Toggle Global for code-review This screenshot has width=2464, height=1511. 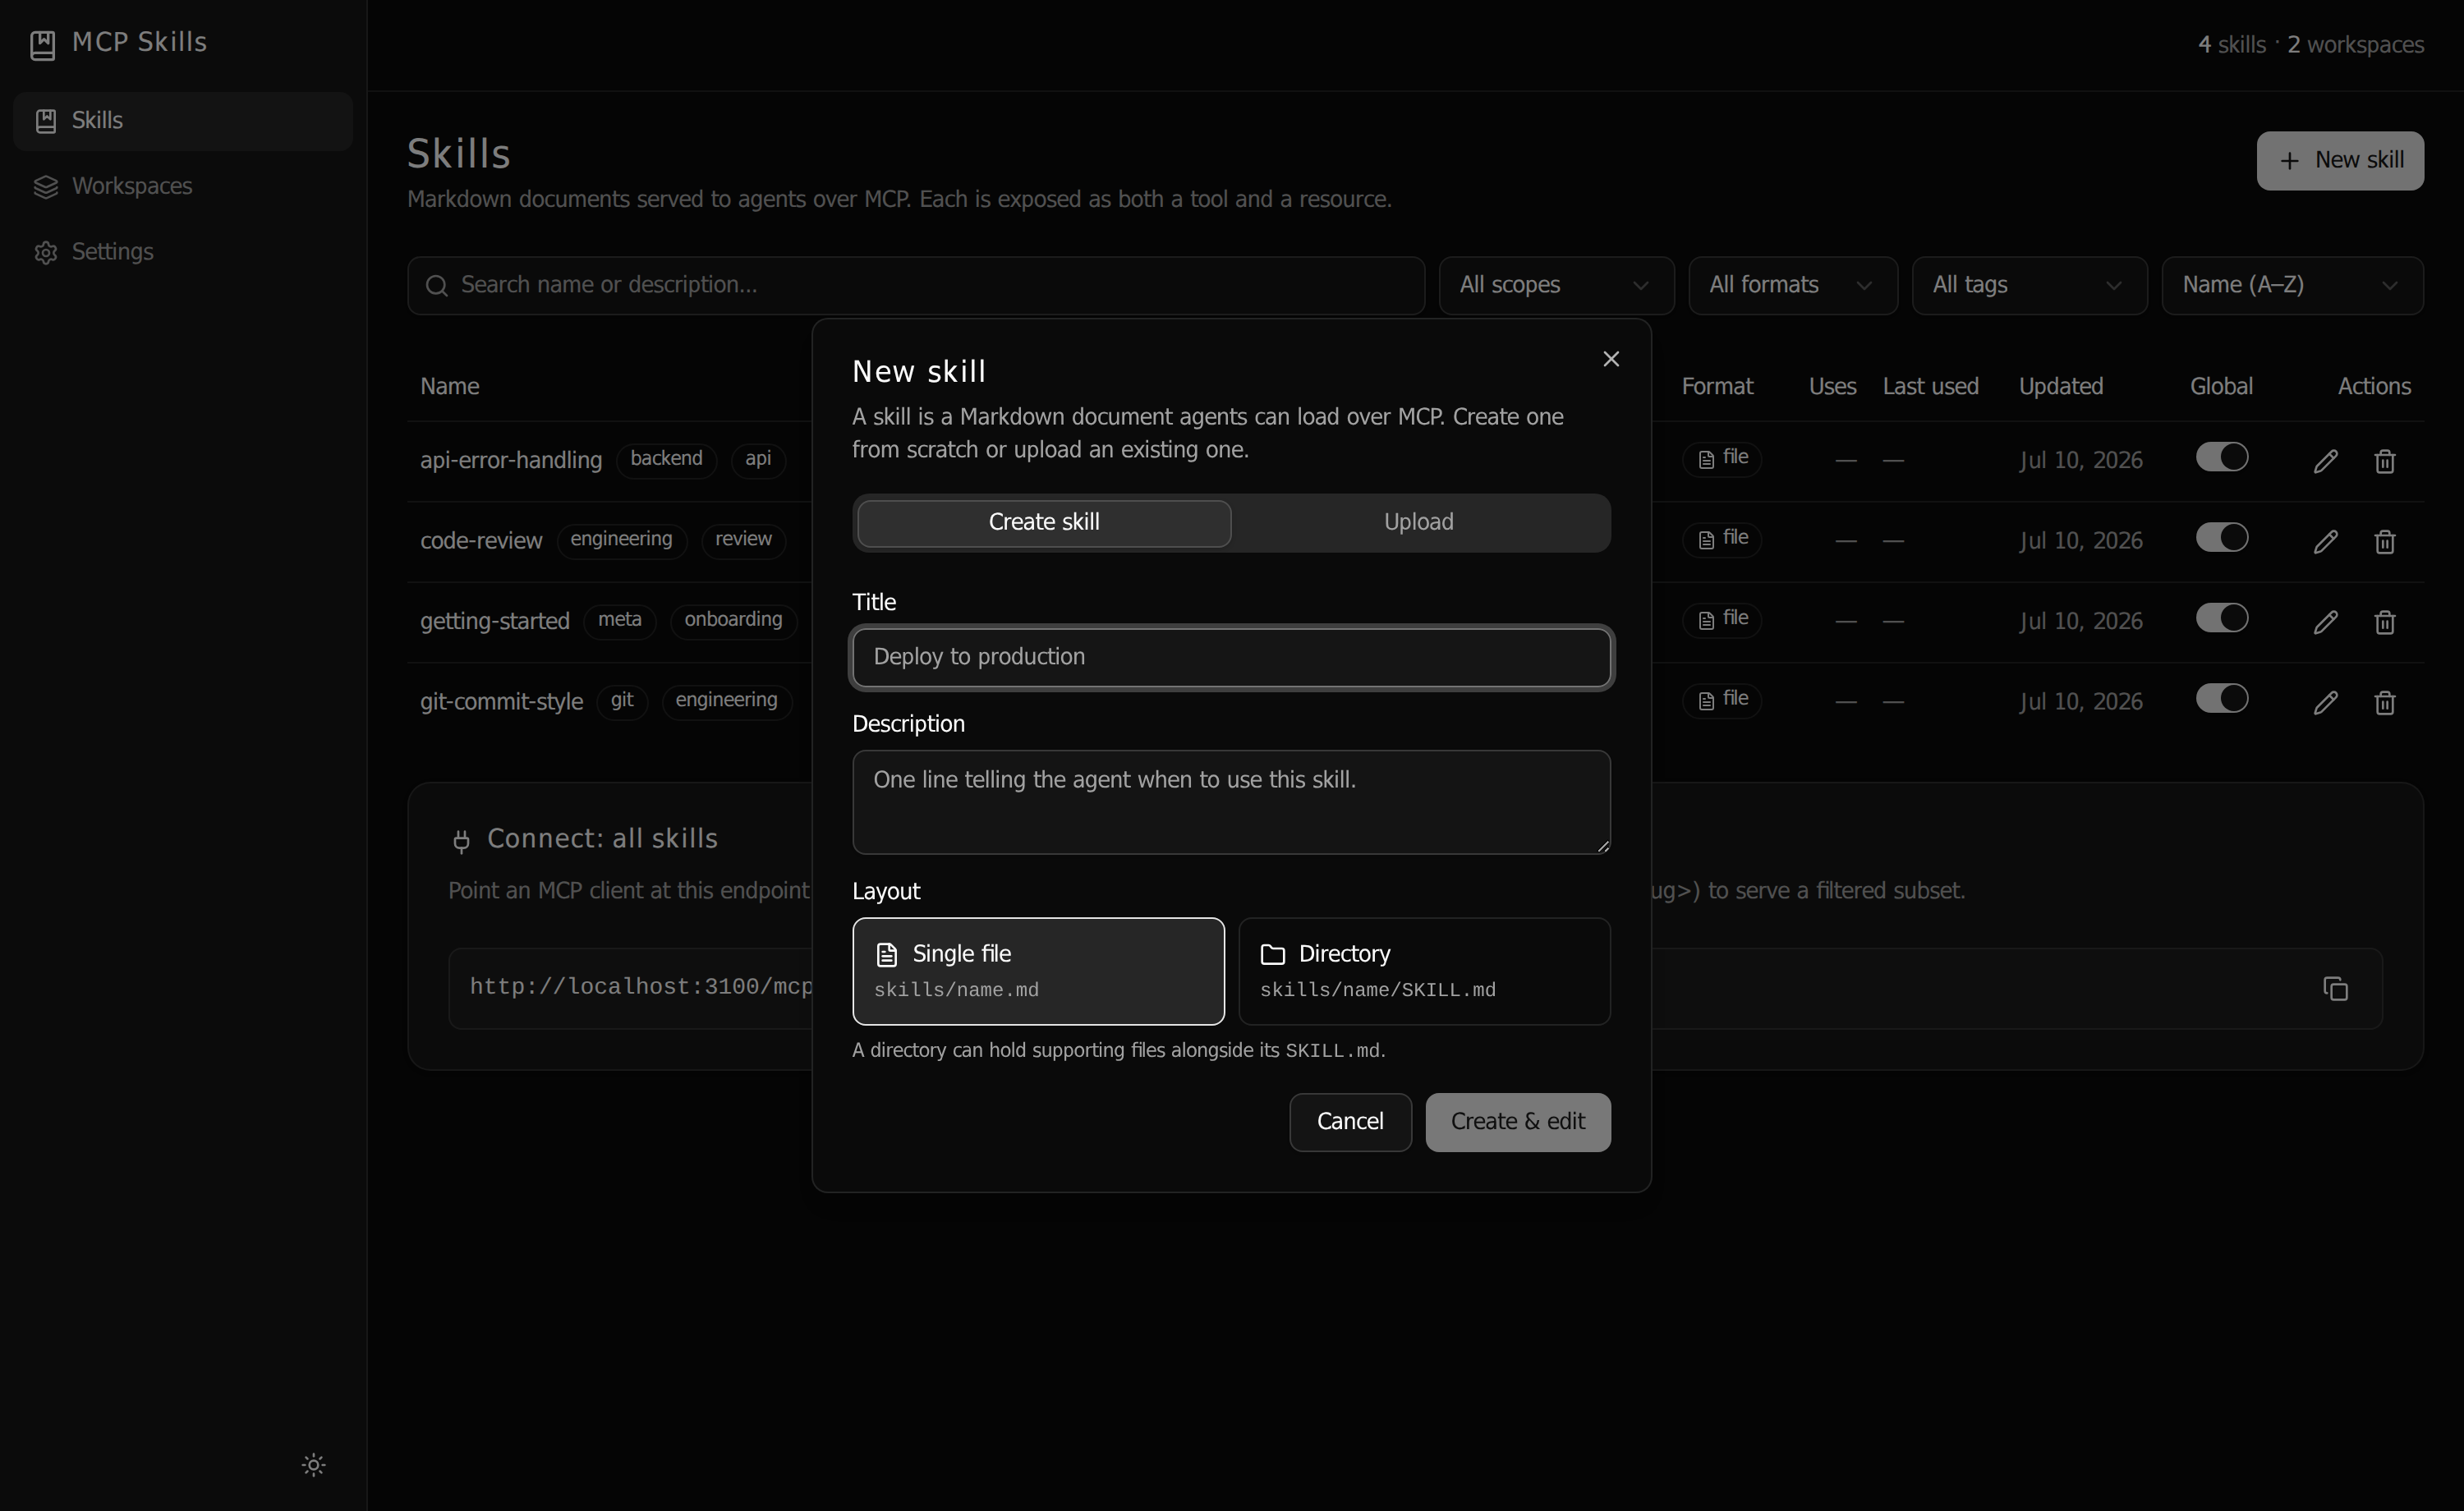click(x=2221, y=538)
